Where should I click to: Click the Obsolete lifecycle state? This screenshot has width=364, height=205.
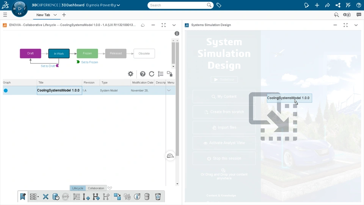tap(144, 54)
